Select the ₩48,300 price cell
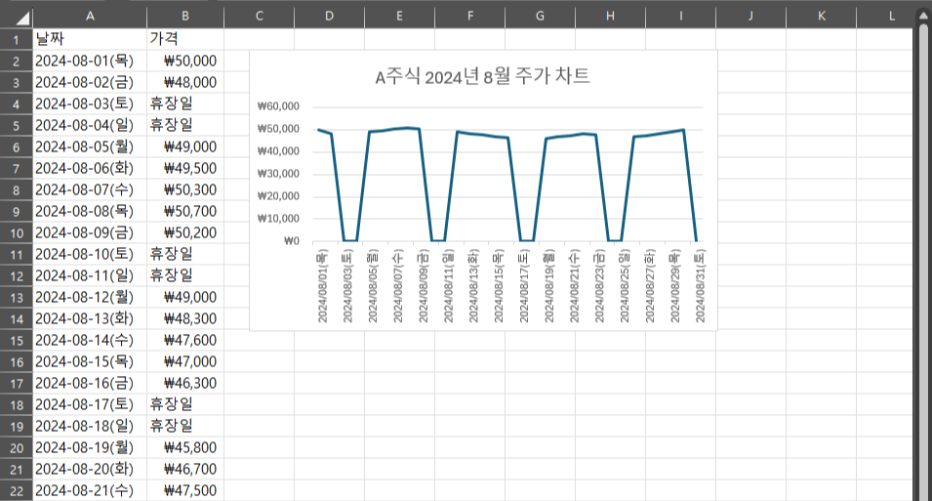This screenshot has width=932, height=501. coord(185,318)
